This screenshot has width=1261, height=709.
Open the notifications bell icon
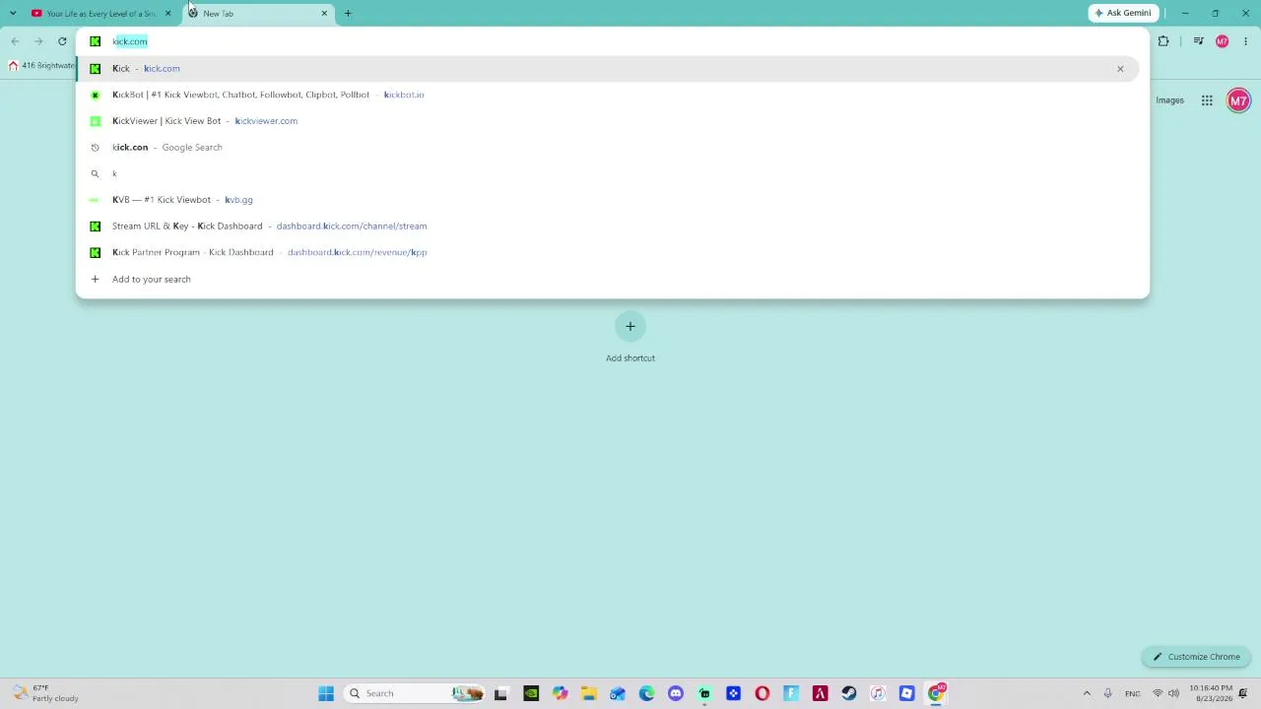(1243, 693)
